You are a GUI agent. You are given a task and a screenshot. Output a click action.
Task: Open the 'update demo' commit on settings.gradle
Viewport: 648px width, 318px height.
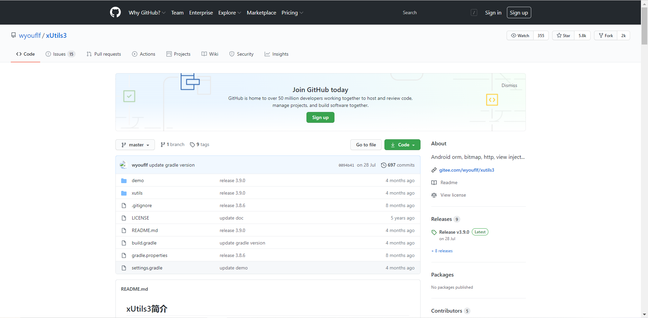point(234,268)
